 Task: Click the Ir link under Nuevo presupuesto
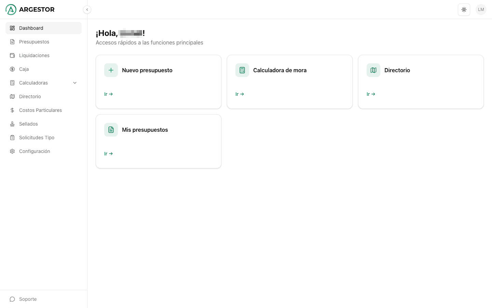pyautogui.click(x=108, y=94)
